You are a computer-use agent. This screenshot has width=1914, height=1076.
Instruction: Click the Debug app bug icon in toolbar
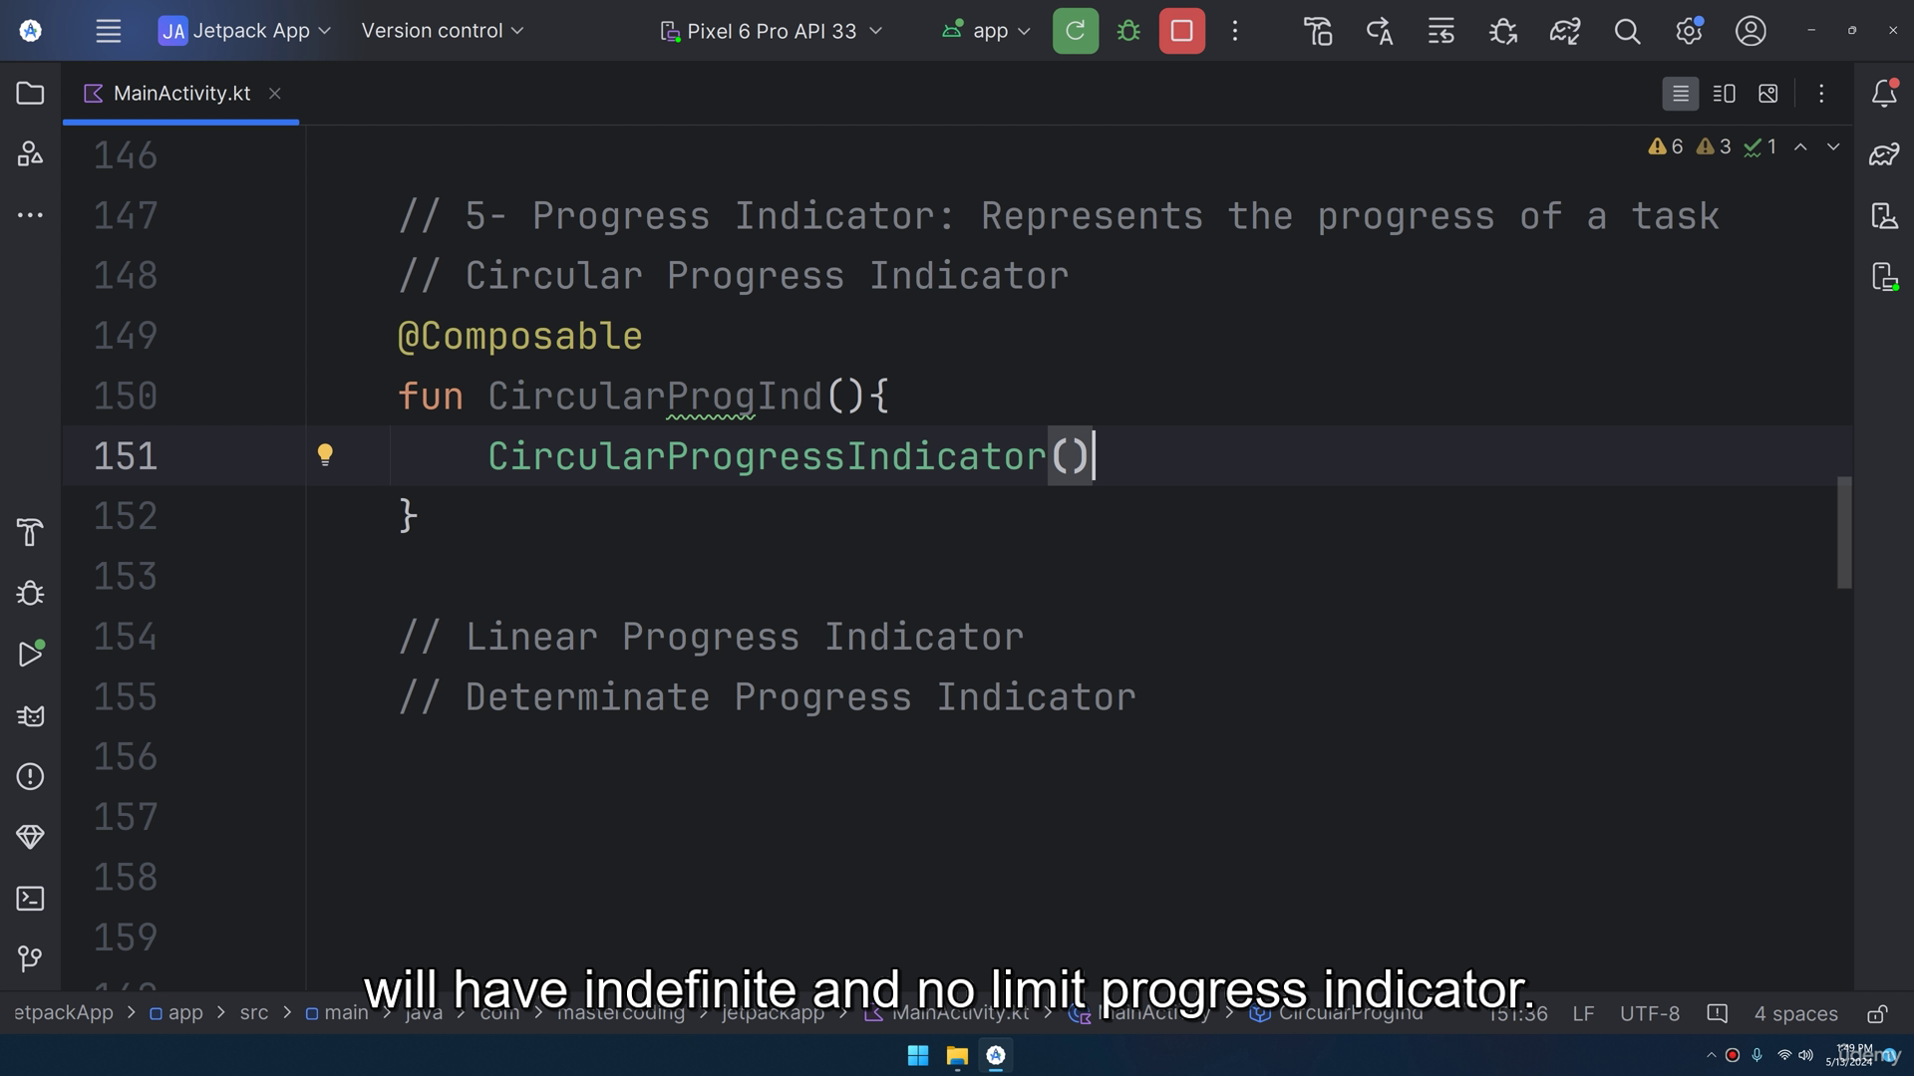coord(1128,31)
